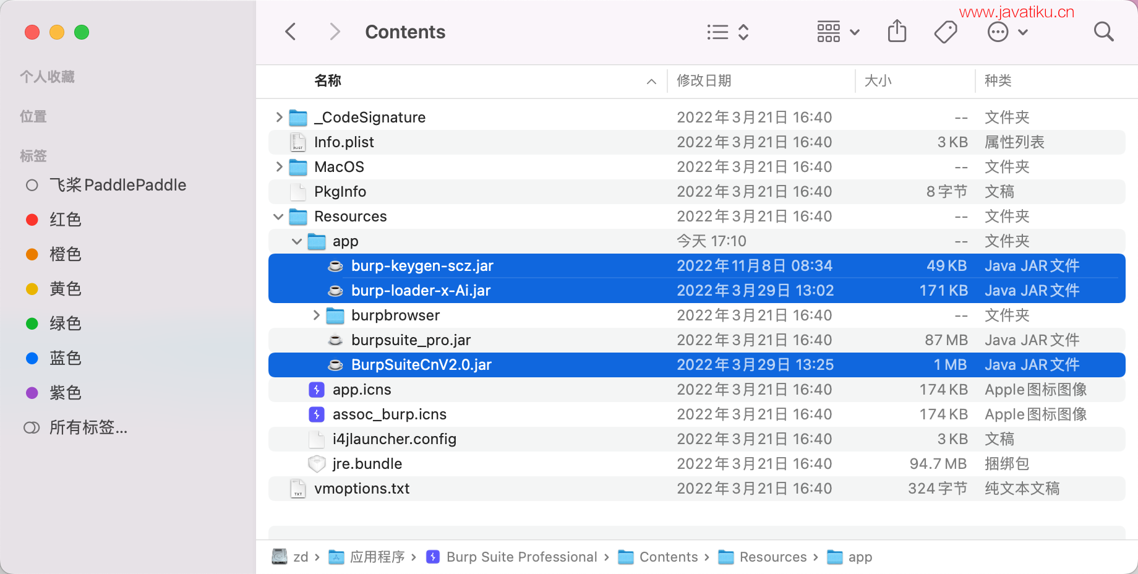The image size is (1138, 574).
Task: Select the i4jlauncher.config file name
Action: (395, 439)
